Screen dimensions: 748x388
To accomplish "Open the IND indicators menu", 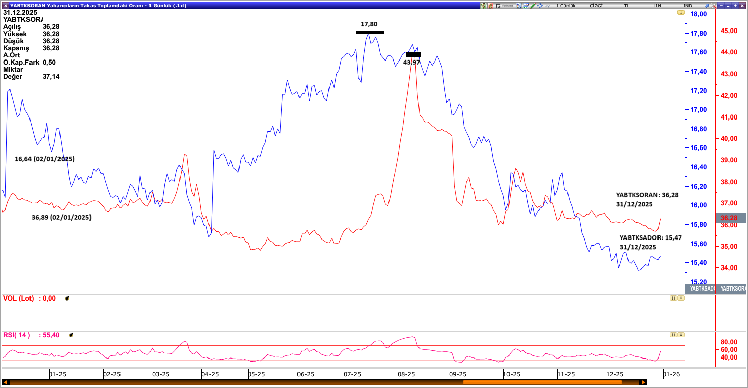I will [687, 6].
